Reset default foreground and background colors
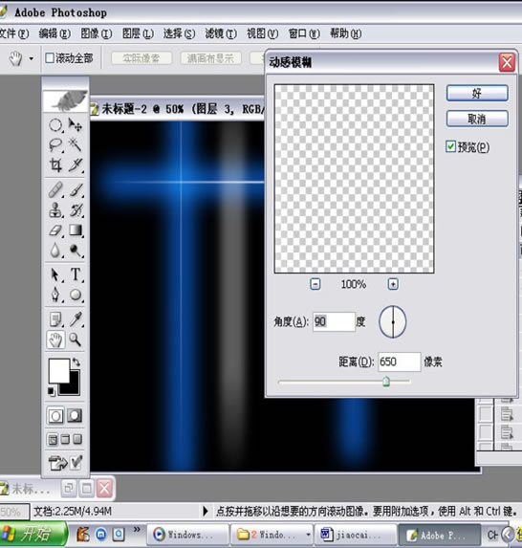 coord(52,391)
